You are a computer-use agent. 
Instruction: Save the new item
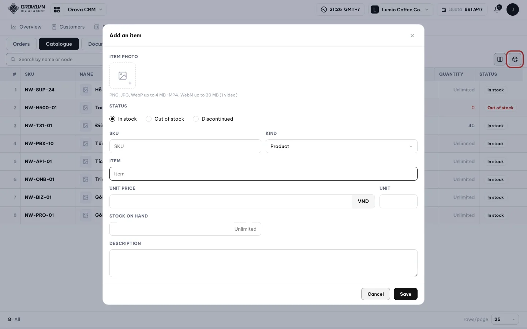point(405,294)
